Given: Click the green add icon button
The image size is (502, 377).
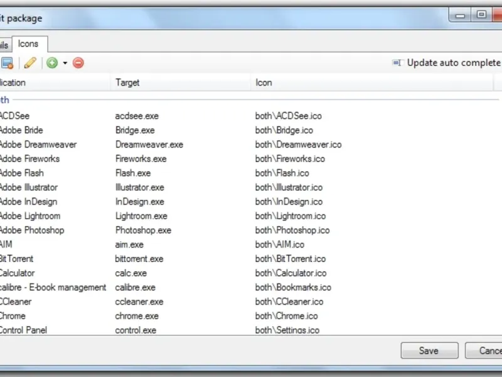Looking at the screenshot, I should (52, 63).
